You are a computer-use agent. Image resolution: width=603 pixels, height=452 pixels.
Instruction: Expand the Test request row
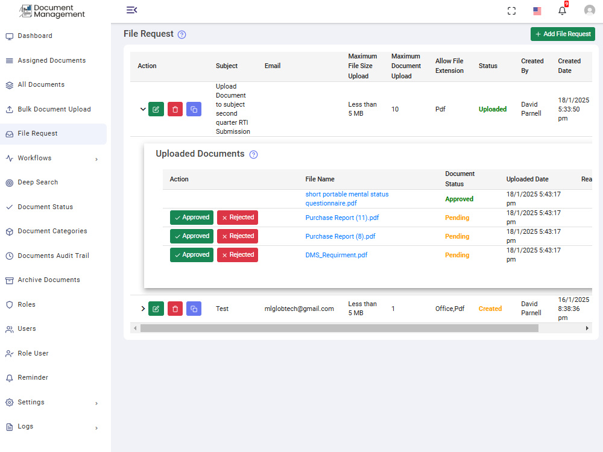click(x=143, y=309)
